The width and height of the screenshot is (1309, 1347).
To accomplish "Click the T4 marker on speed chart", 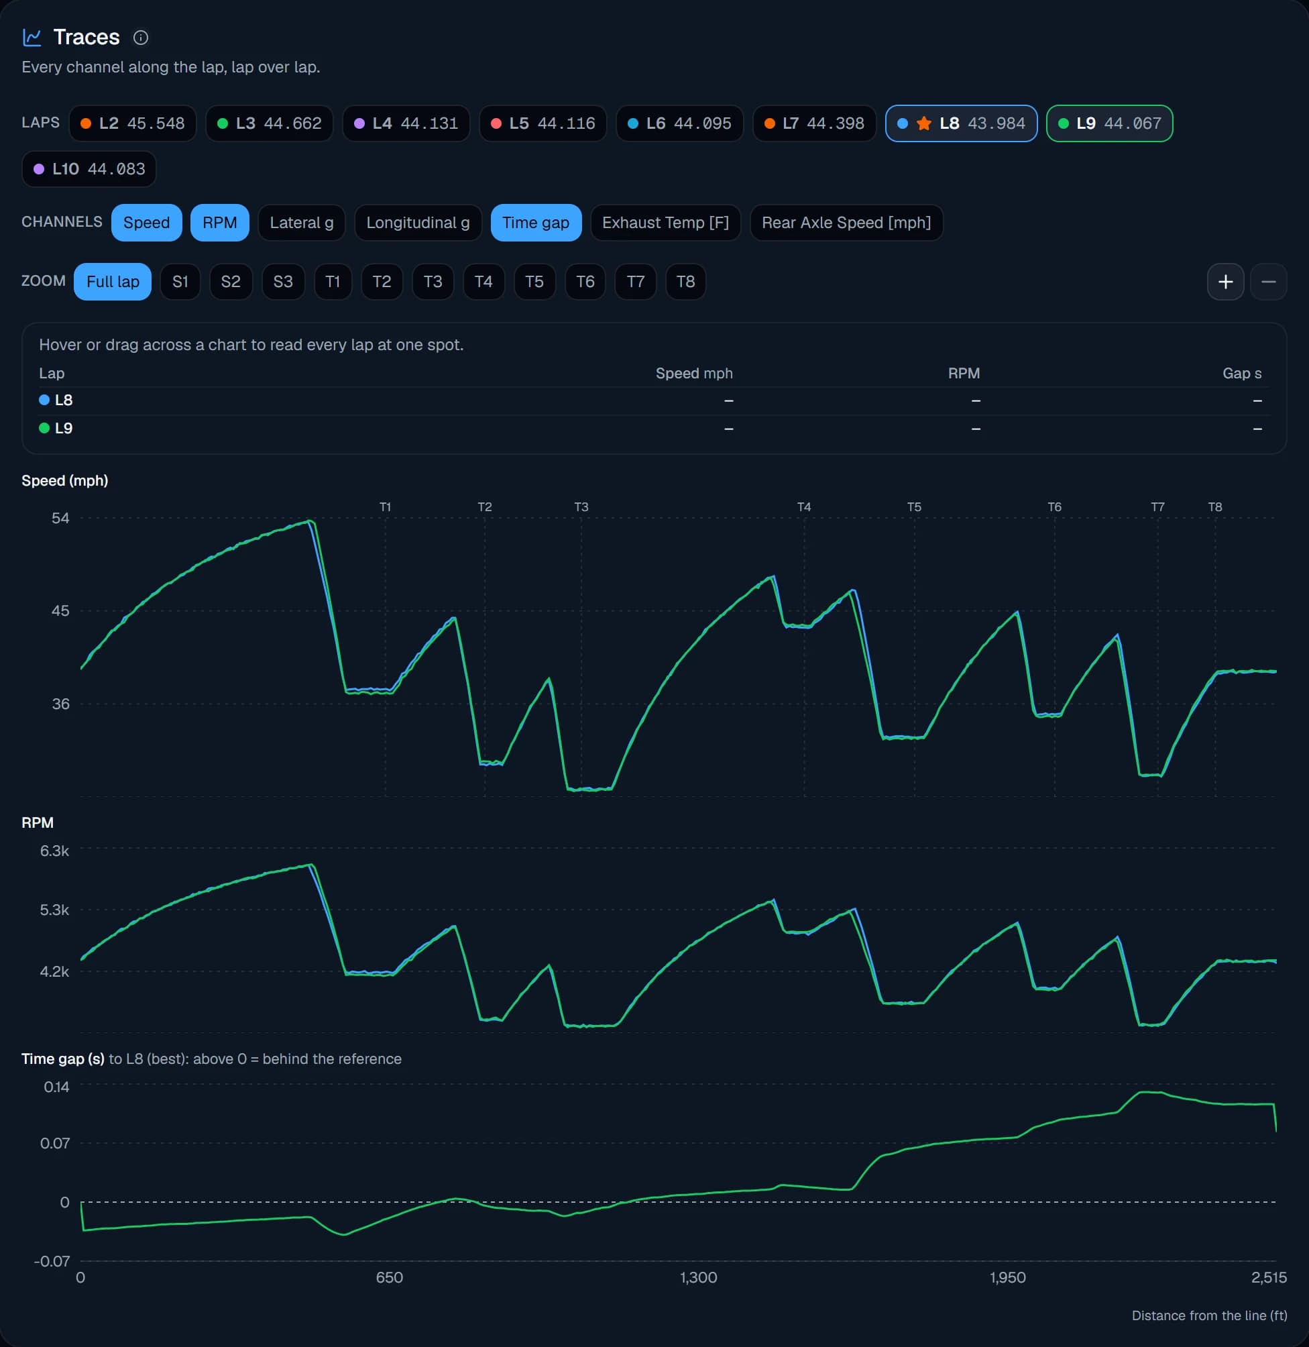I will [803, 506].
